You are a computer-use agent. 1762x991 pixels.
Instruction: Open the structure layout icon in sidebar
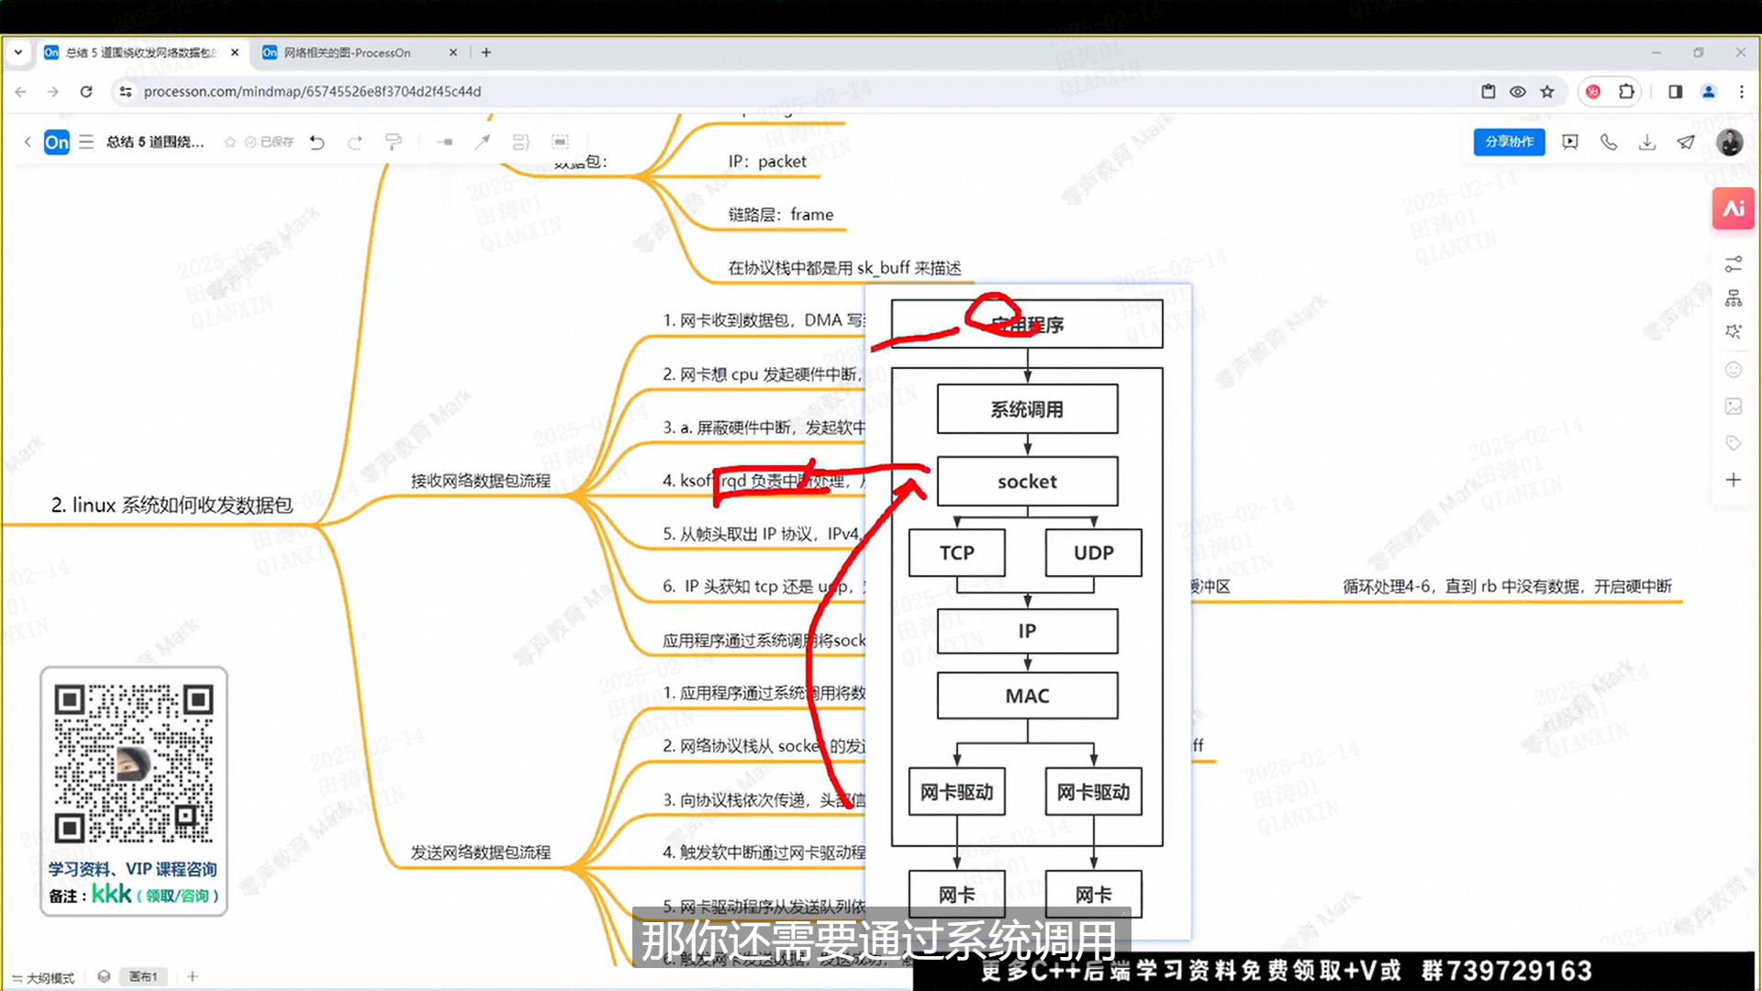(x=1733, y=298)
